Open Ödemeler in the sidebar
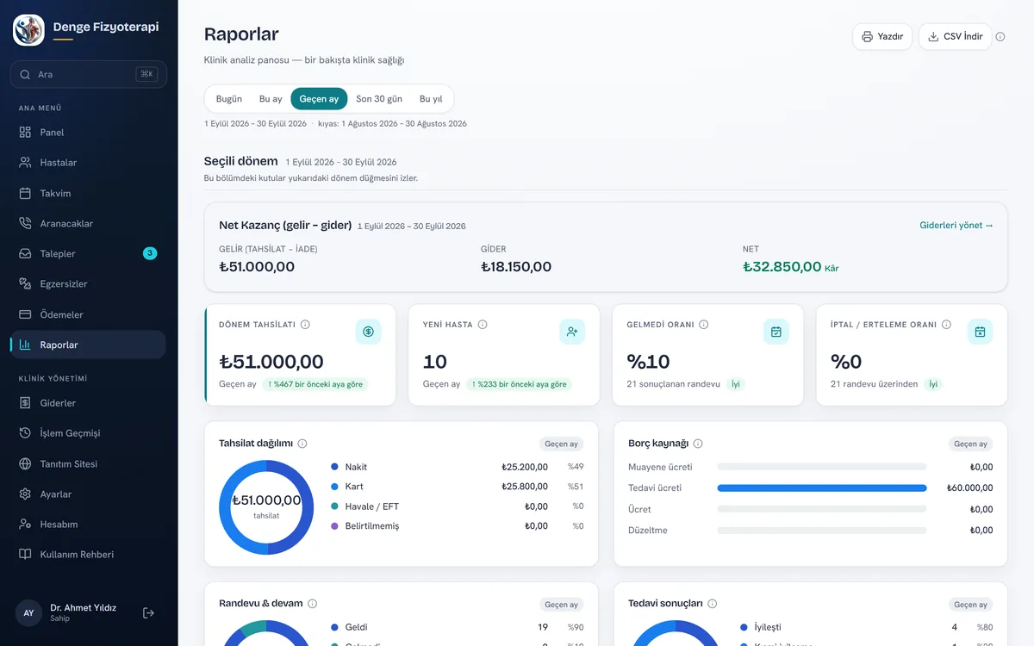 [88, 314]
